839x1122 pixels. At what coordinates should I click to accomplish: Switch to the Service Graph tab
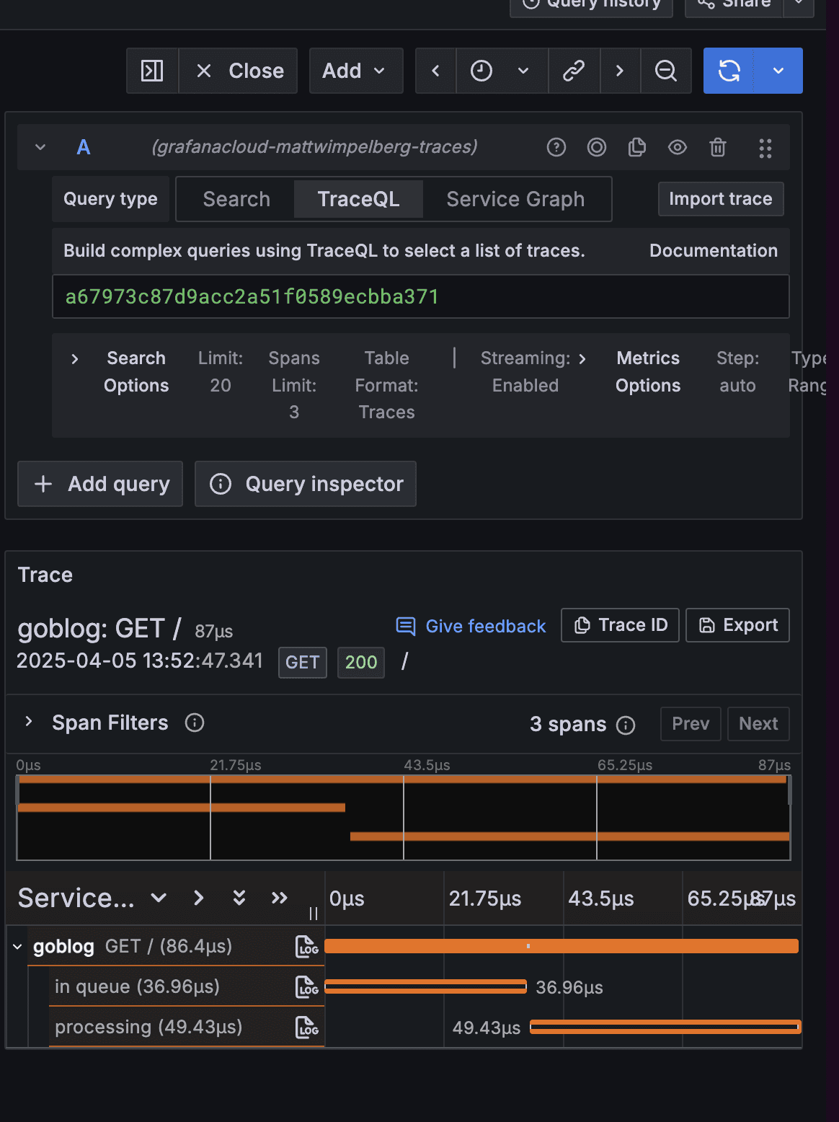pos(515,198)
